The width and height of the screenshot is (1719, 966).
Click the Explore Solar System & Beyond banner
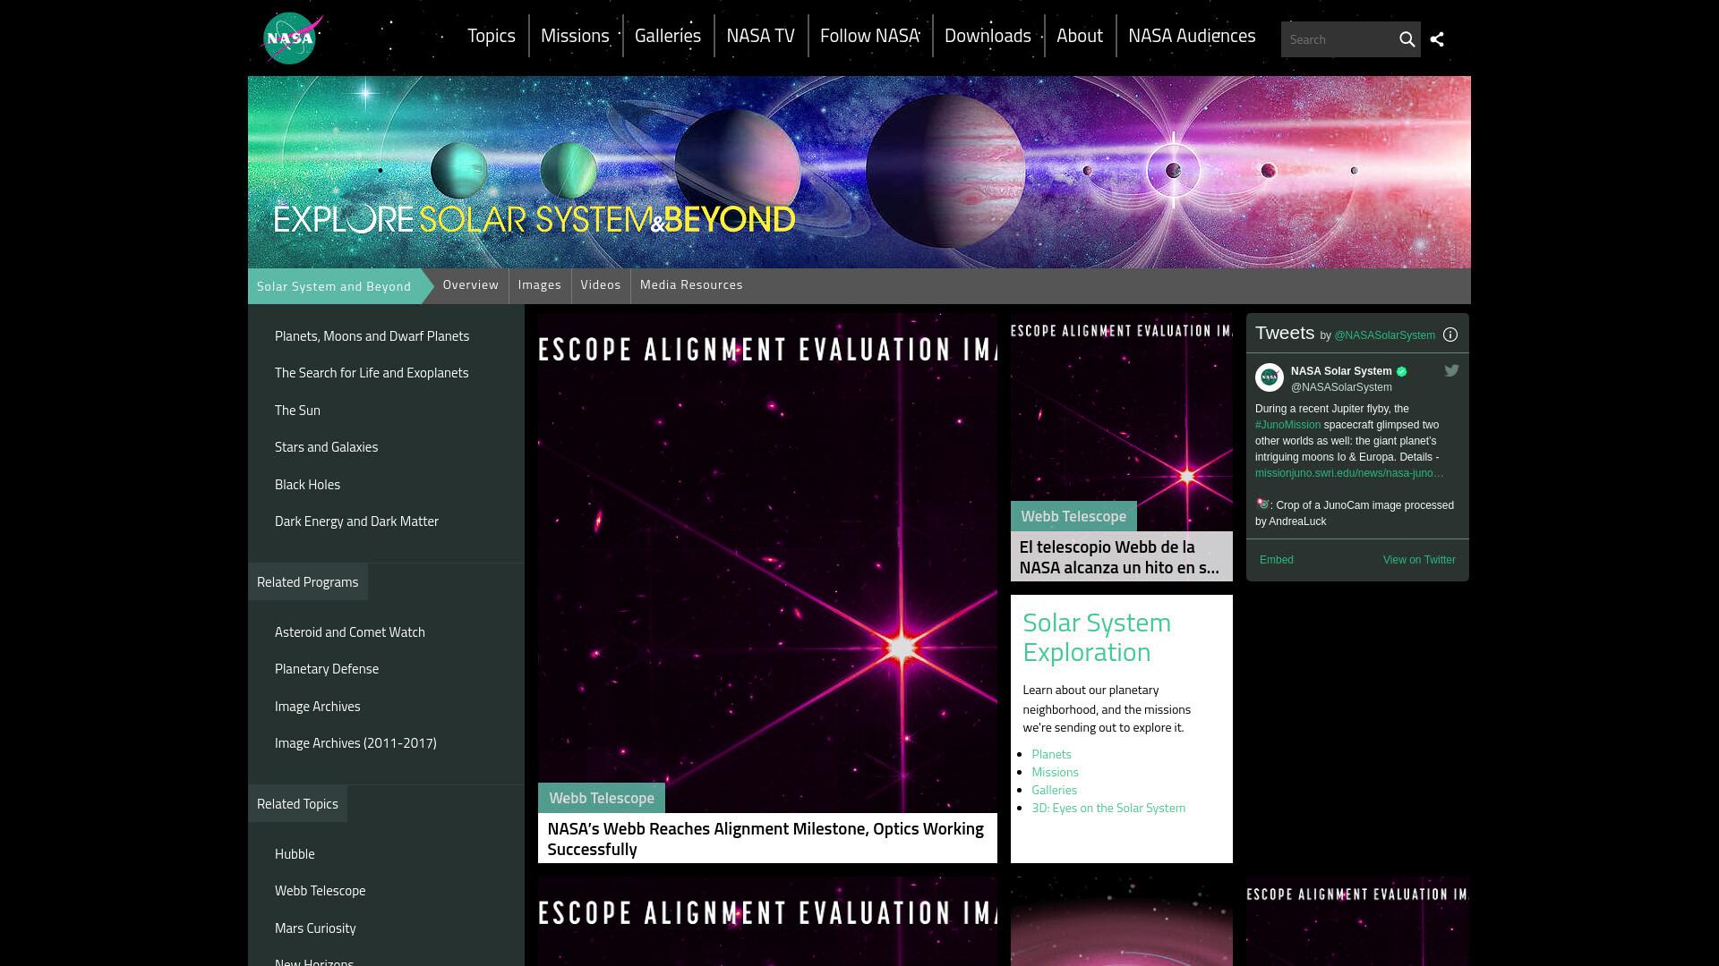pos(859,172)
